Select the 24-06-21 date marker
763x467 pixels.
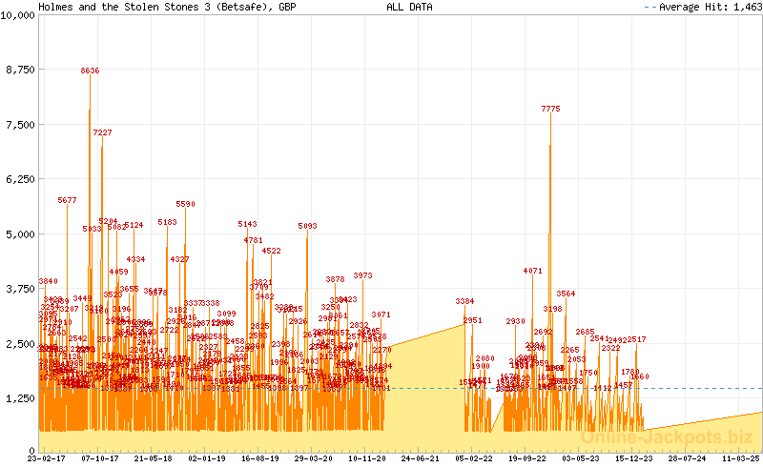tap(420, 458)
